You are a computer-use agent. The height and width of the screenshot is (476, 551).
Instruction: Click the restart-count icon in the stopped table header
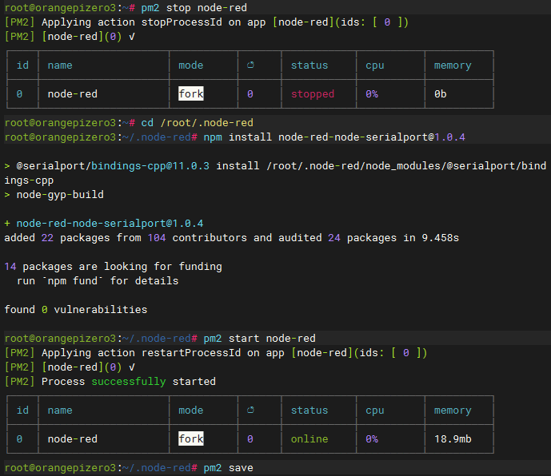[x=250, y=65]
